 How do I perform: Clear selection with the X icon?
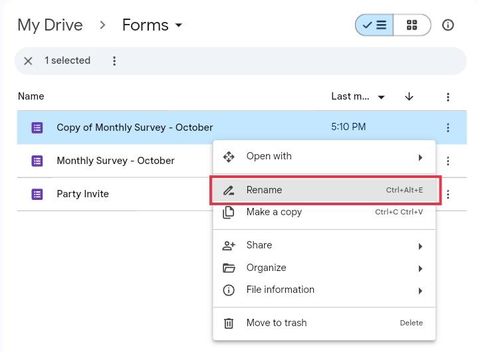pyautogui.click(x=28, y=61)
